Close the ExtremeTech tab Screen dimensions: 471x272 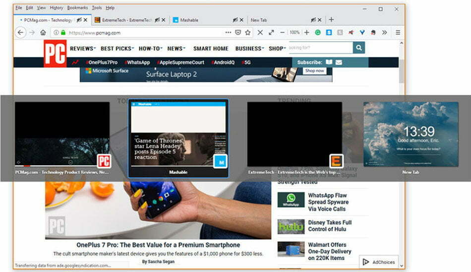coord(164,20)
